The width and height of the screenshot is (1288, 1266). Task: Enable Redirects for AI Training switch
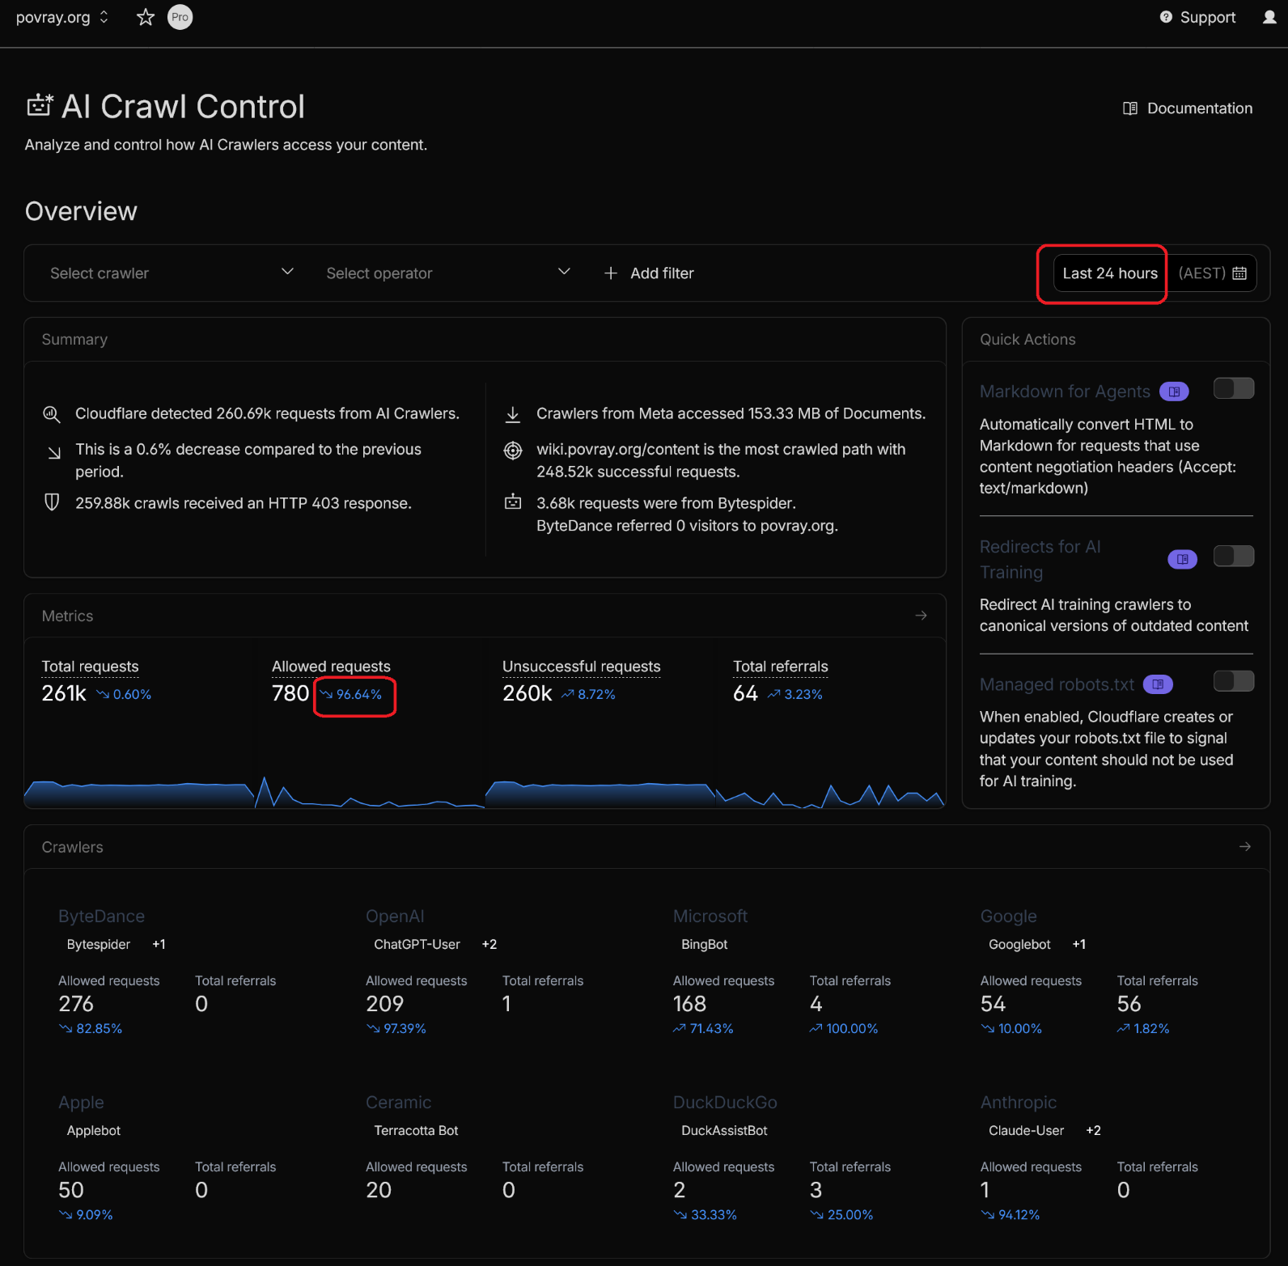tap(1234, 557)
